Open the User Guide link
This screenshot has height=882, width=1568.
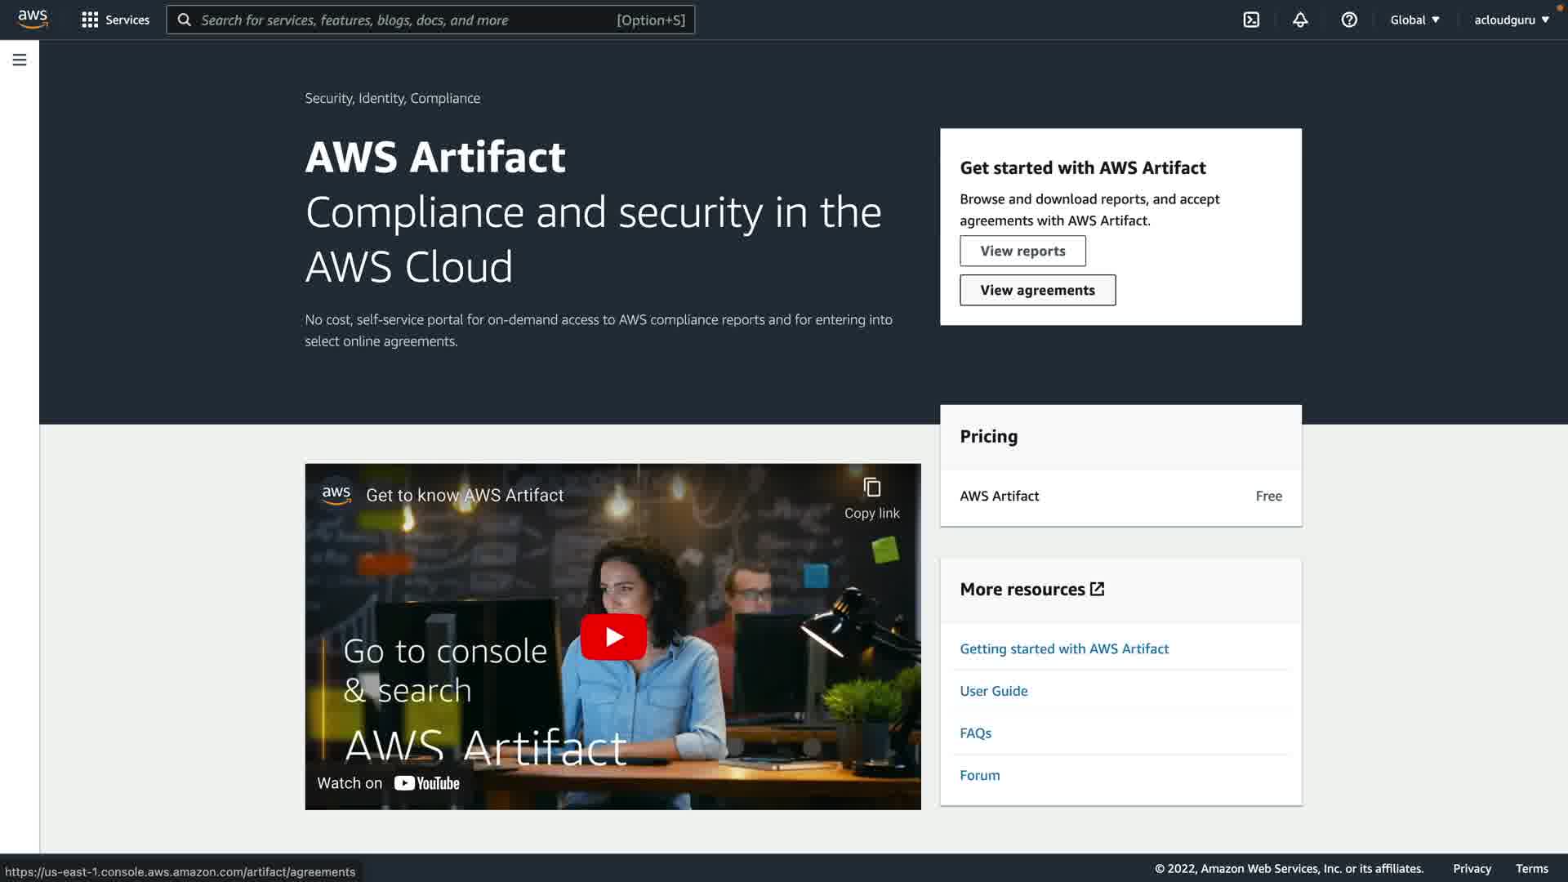point(994,691)
